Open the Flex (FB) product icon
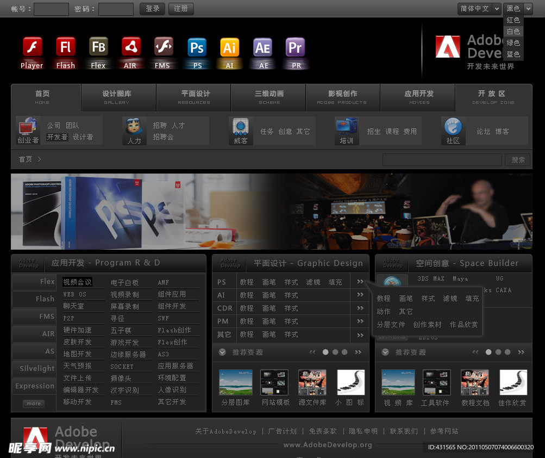The image size is (545, 458). click(x=98, y=47)
